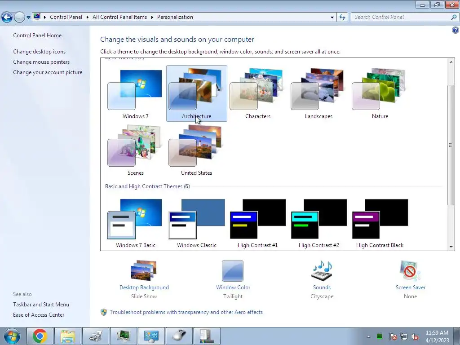Open the Sounds settings icon
The width and height of the screenshot is (460, 345).
tap(322, 270)
